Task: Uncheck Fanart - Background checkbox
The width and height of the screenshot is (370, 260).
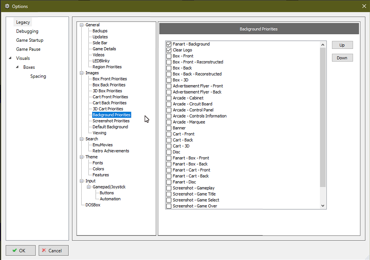Action: [169, 44]
